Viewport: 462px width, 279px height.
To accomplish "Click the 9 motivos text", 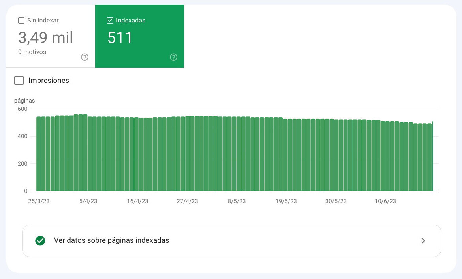I will [32, 52].
